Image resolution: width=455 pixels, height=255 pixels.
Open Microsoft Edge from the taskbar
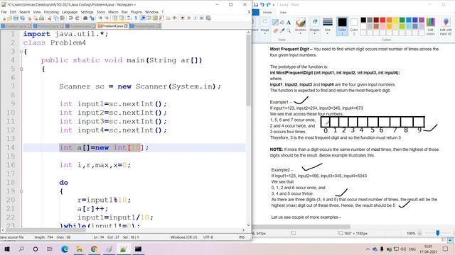coord(65,249)
